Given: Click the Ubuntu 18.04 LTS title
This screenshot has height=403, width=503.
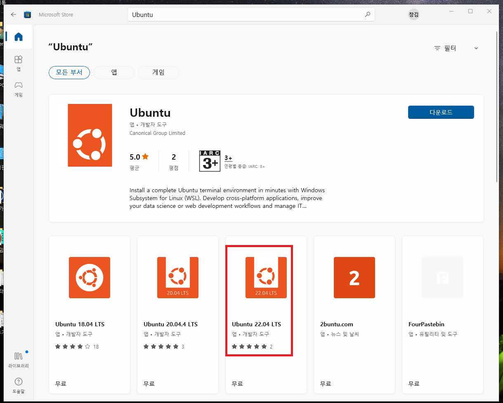Looking at the screenshot, I should click(80, 324).
